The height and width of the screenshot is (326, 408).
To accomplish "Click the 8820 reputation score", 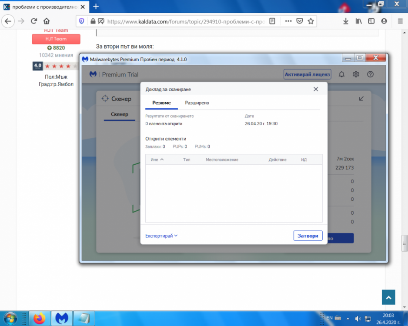I will 56,48.
